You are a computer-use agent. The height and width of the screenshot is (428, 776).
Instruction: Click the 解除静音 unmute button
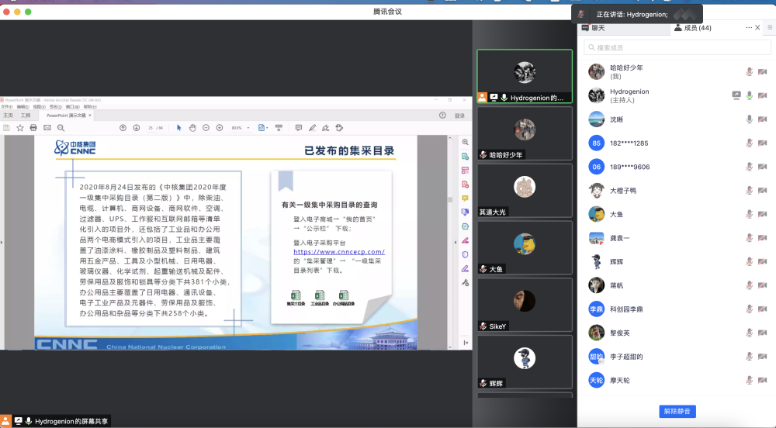click(677, 411)
